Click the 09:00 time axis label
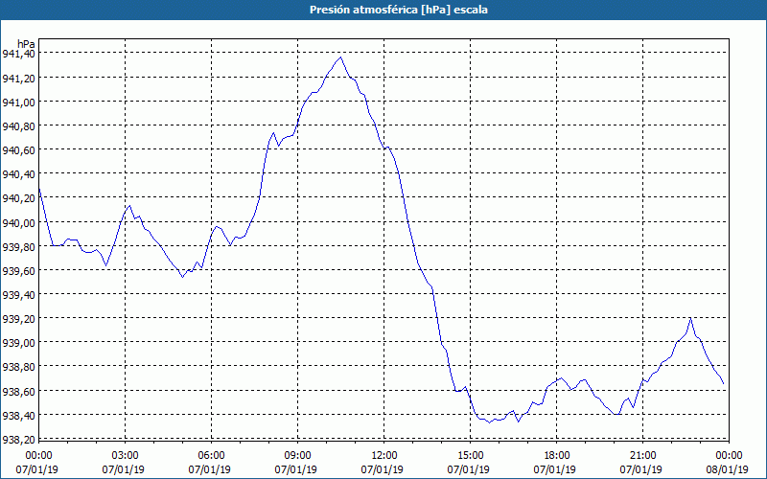This screenshot has height=479, width=767. point(297,456)
